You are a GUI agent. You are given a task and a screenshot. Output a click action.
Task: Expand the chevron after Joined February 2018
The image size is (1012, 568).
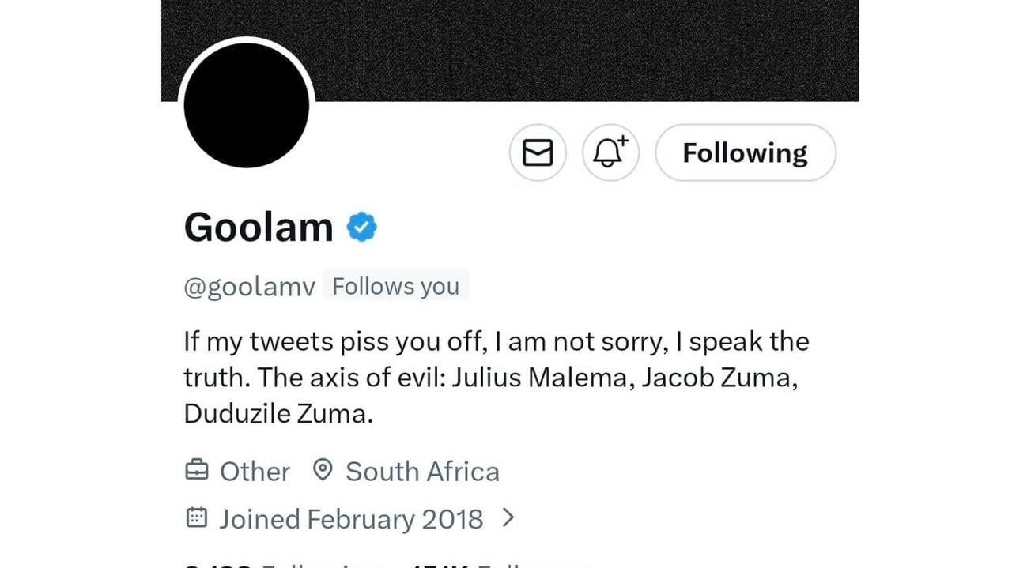coord(508,518)
